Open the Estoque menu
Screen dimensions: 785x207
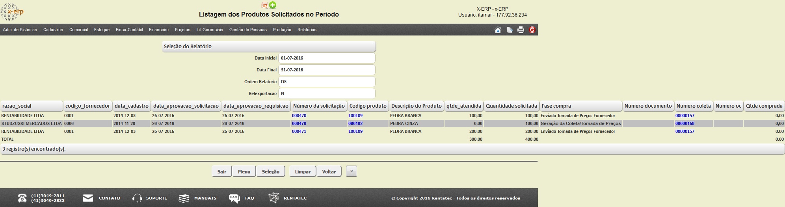click(x=102, y=30)
